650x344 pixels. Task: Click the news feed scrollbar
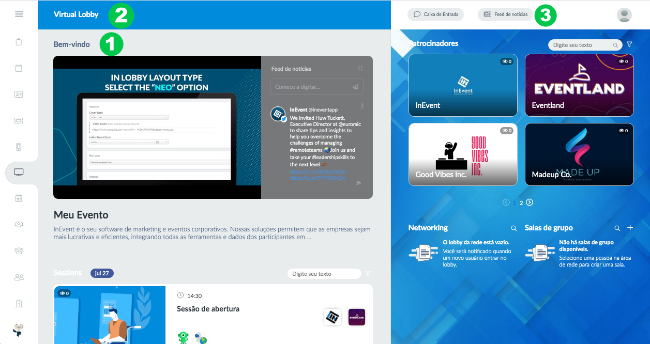point(362,106)
